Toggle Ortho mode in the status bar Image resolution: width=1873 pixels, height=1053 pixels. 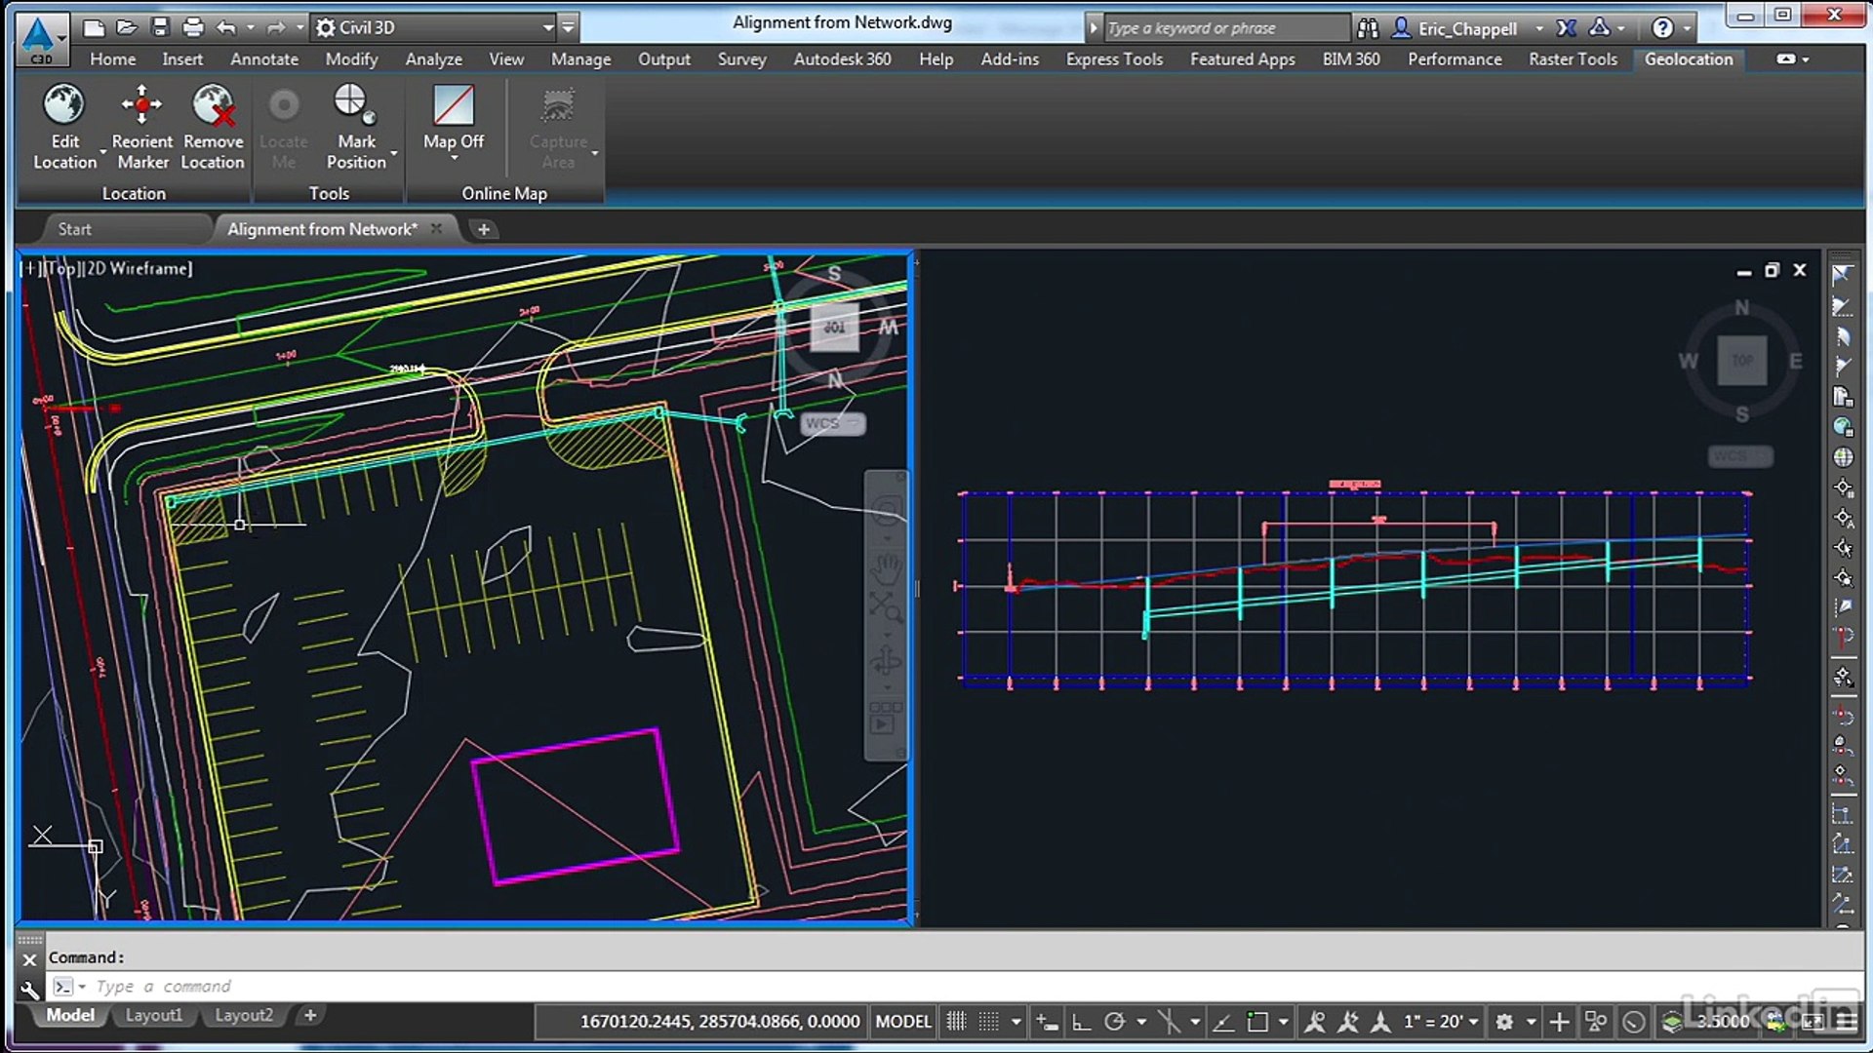pos(1081,1021)
